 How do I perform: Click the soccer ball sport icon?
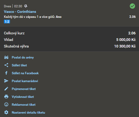[x=26, y=6]
